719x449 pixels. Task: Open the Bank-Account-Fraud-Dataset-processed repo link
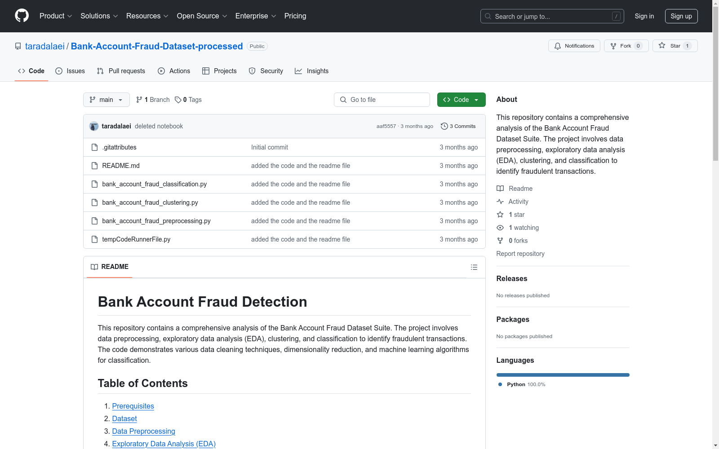pos(157,46)
